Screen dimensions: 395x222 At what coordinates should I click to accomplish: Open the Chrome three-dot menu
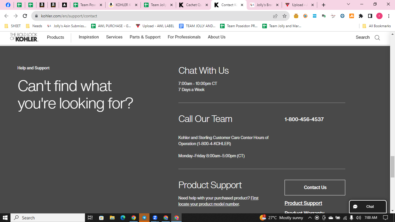(x=388, y=16)
